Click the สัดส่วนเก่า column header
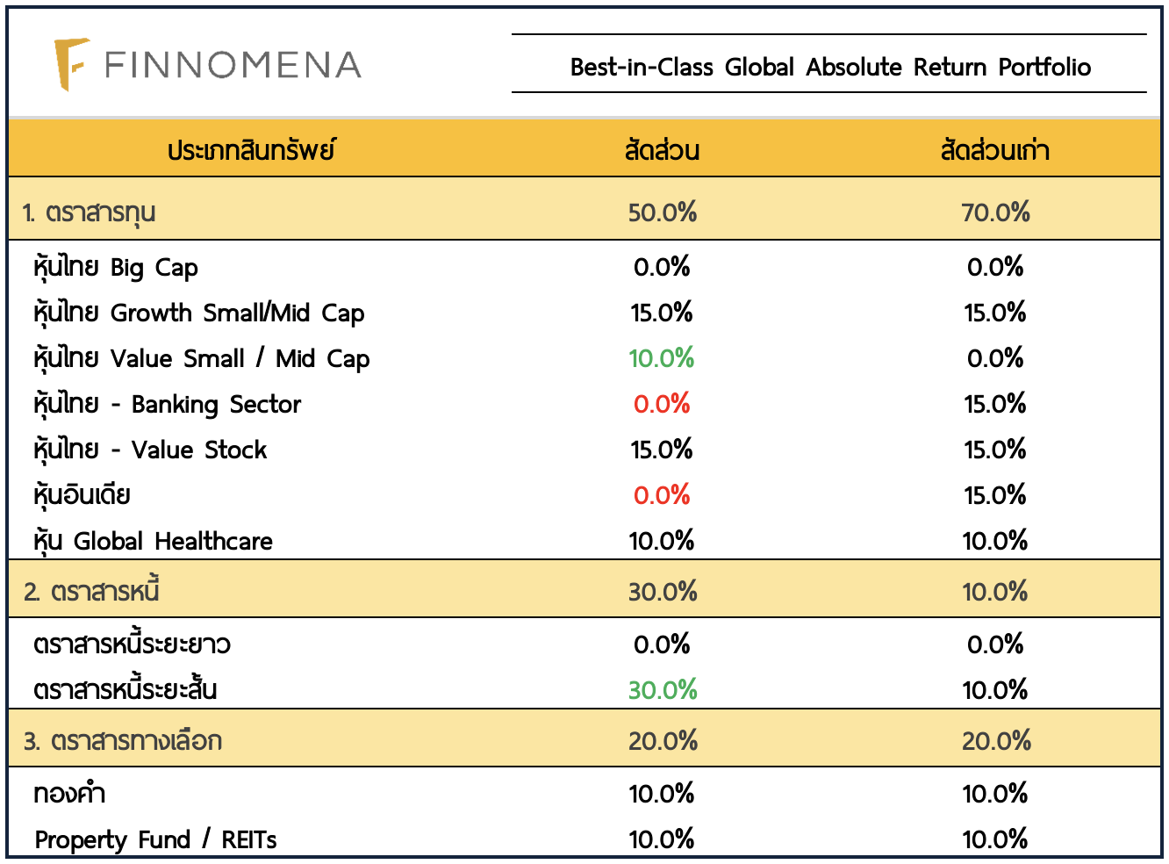 994,150
